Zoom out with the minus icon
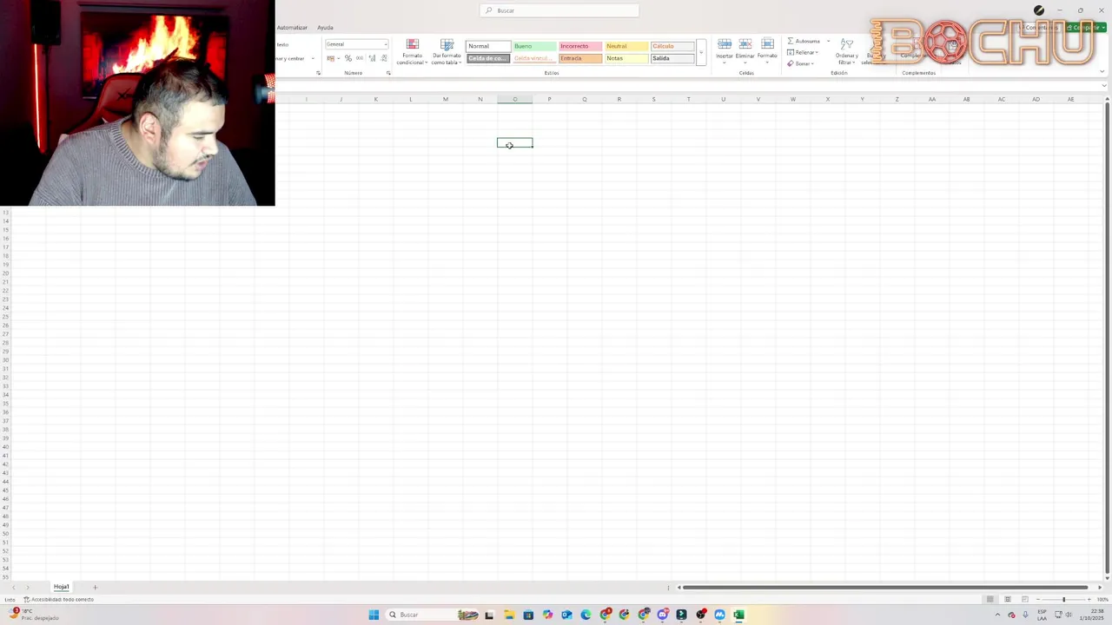 point(1037,599)
